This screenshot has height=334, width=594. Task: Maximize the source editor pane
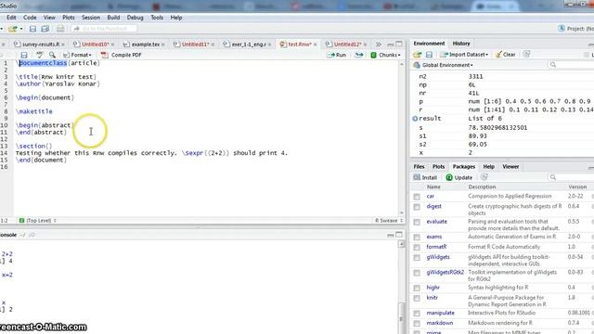coord(399,45)
